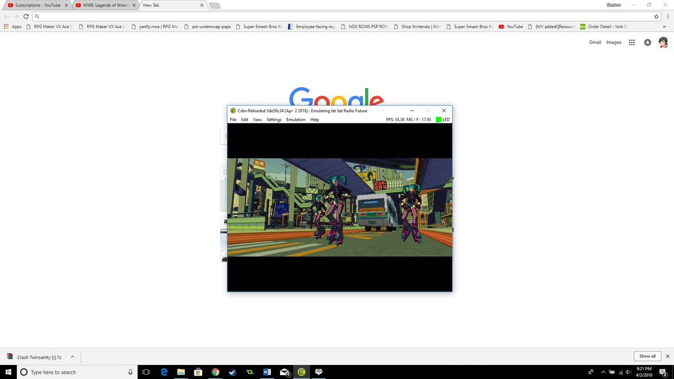Open Microsoft Store from the taskbar
The image size is (674, 379).
pyautogui.click(x=198, y=372)
